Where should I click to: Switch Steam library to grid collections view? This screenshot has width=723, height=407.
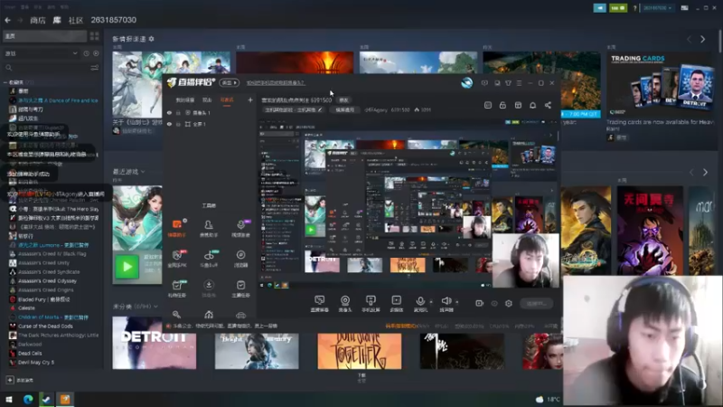(x=95, y=36)
